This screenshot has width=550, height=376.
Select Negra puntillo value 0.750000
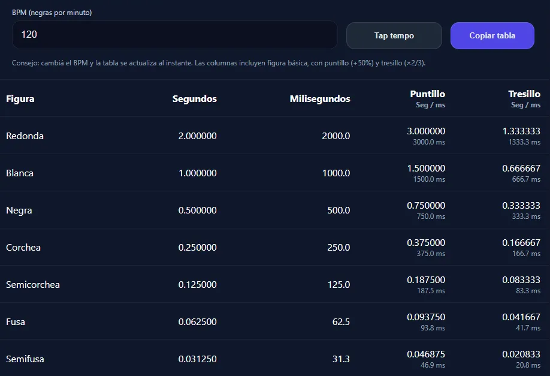pos(426,205)
